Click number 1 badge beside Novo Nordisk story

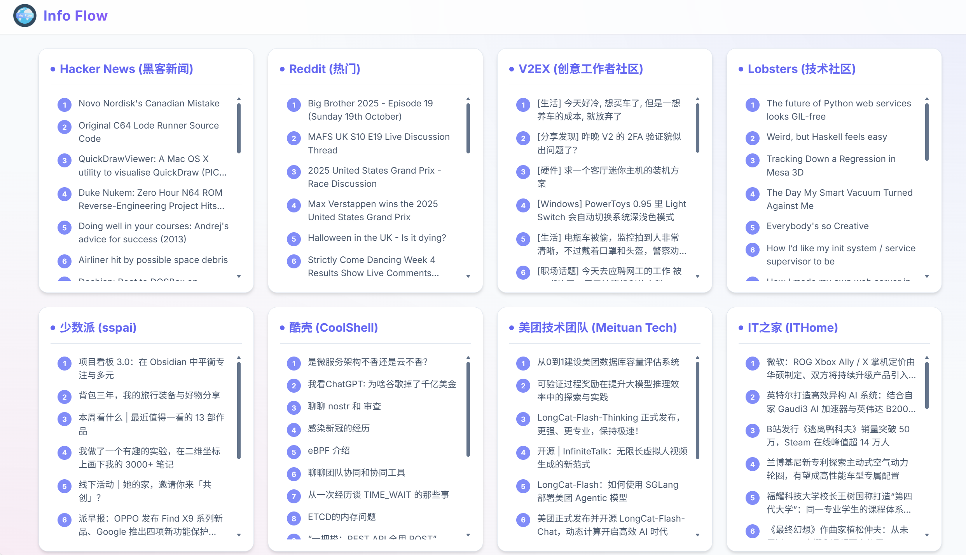[65, 104]
